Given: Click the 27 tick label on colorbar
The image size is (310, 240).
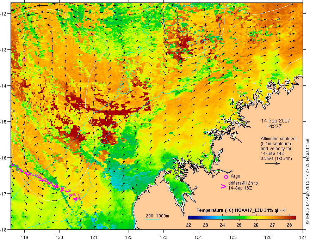Looking at the screenshot, I should (x=272, y=225).
